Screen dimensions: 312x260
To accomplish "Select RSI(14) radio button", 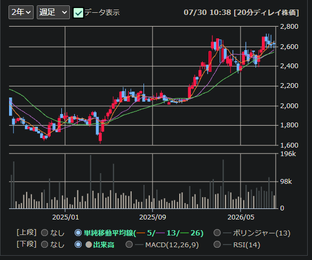I will pyautogui.click(x=217, y=245).
